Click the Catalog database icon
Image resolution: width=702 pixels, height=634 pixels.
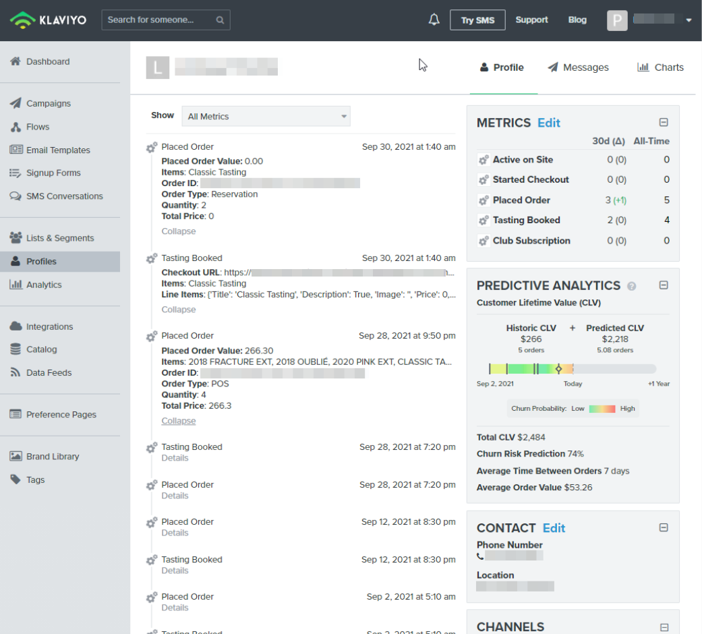(x=16, y=349)
